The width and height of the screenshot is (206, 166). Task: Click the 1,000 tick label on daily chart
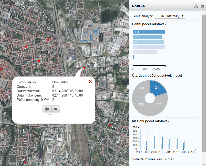tap(157, 69)
